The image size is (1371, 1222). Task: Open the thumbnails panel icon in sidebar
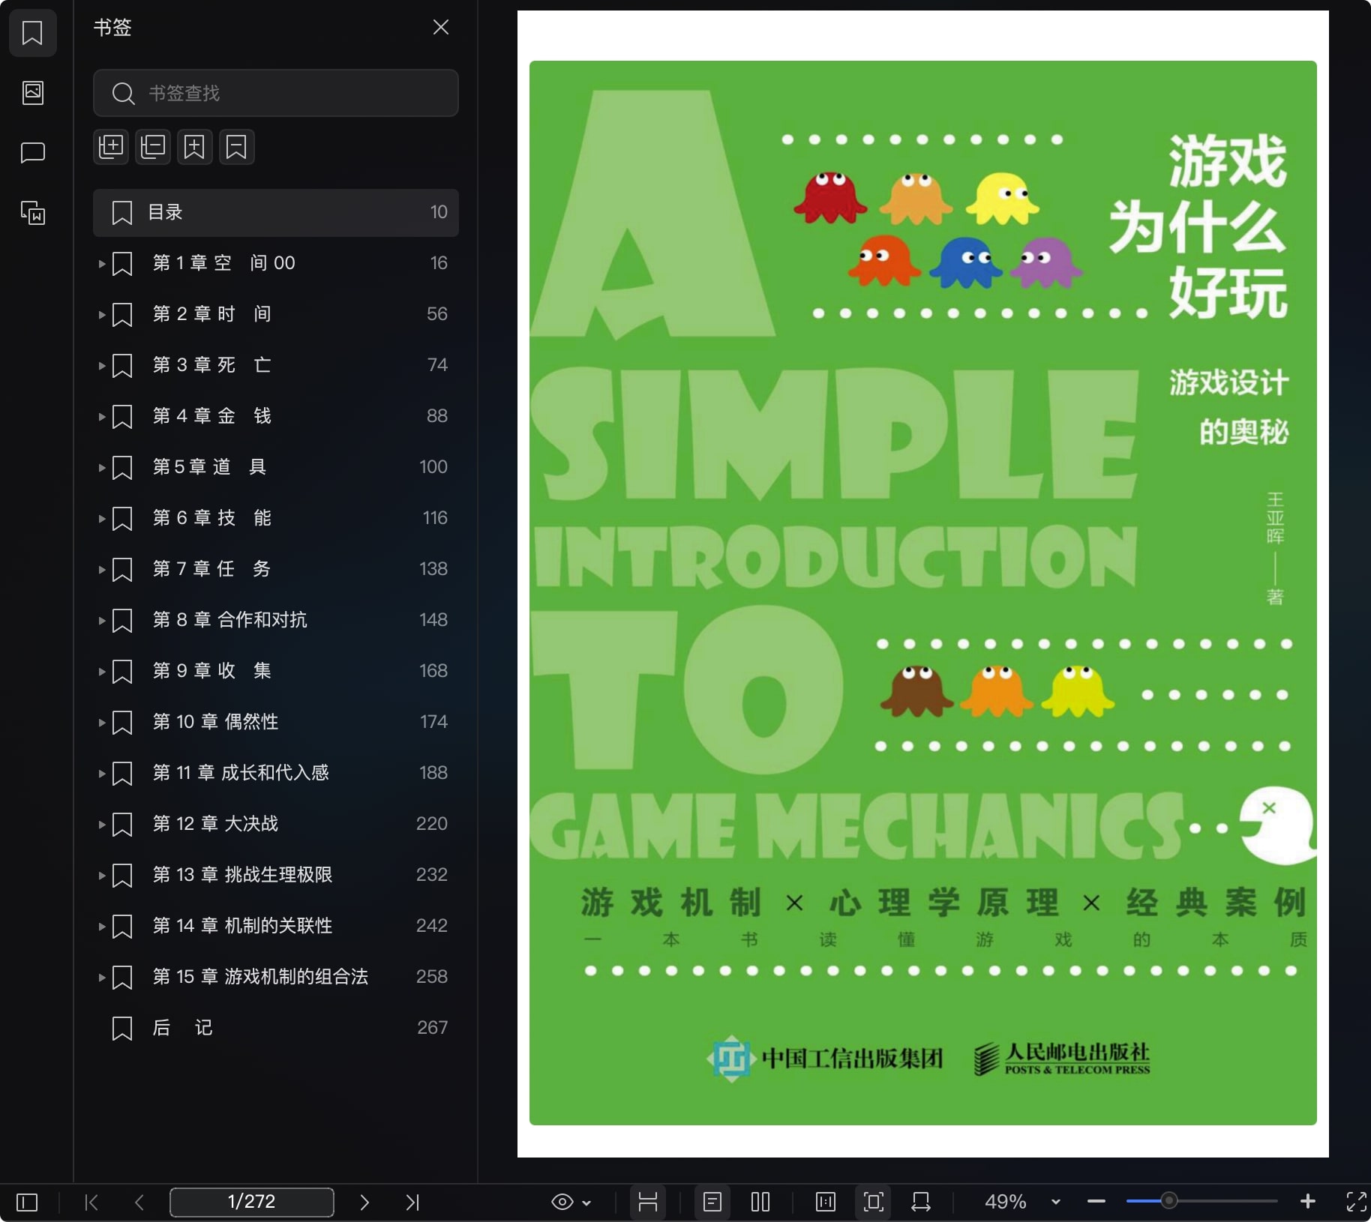point(32,93)
